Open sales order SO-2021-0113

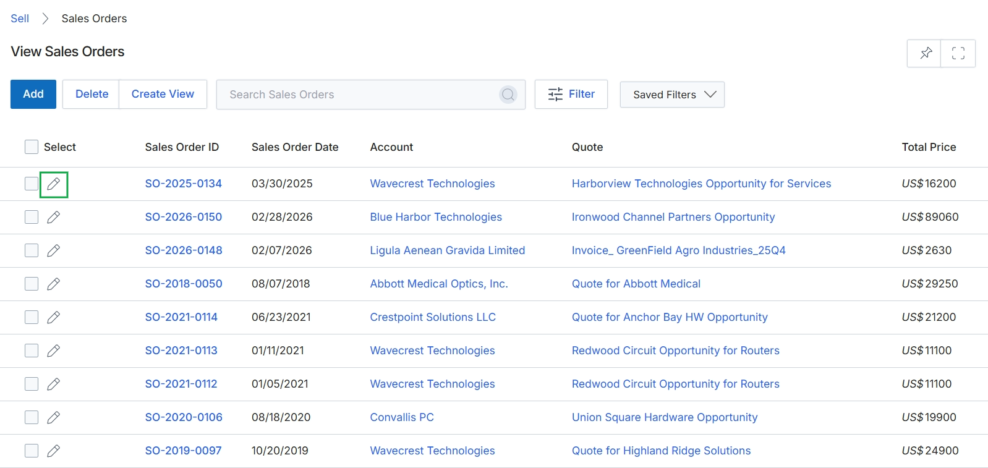point(181,351)
